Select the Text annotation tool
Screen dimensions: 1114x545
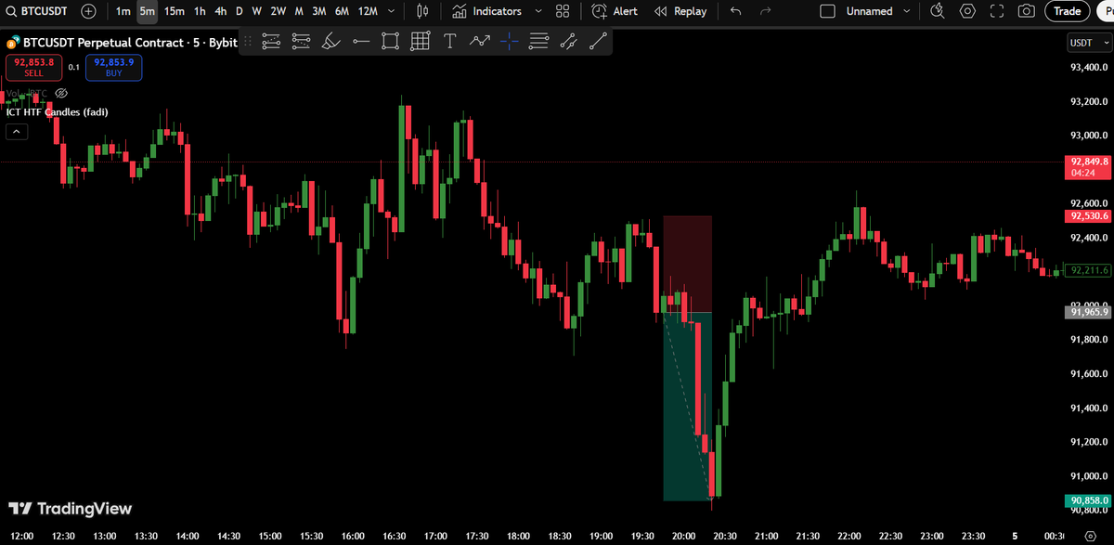tap(449, 41)
